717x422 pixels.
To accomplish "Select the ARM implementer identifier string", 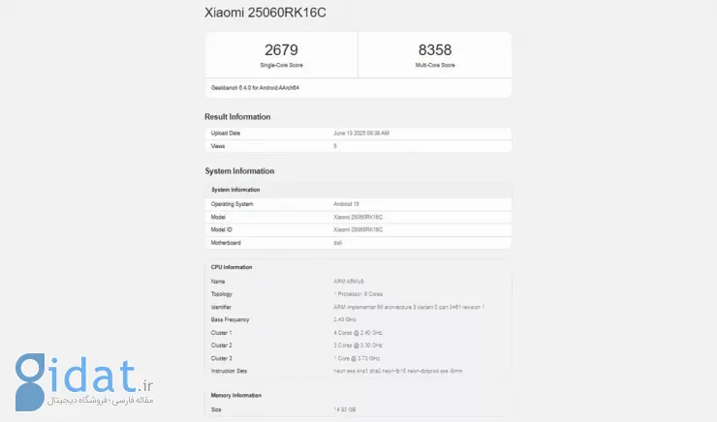I will [409, 308].
